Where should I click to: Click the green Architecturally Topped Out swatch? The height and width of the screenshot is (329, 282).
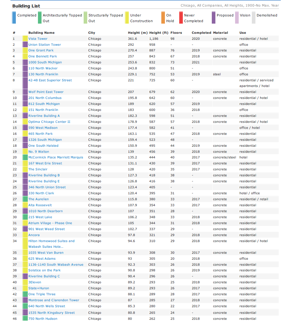pos(40,18)
